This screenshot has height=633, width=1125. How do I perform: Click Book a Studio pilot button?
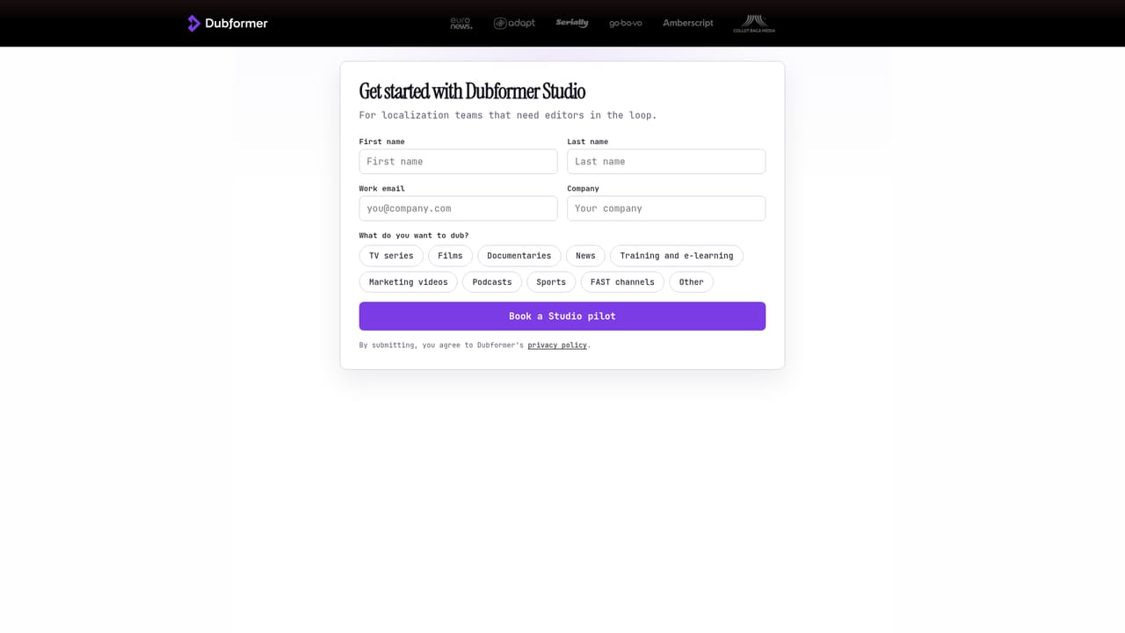(562, 316)
